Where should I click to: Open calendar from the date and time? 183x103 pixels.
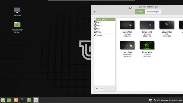172,100
